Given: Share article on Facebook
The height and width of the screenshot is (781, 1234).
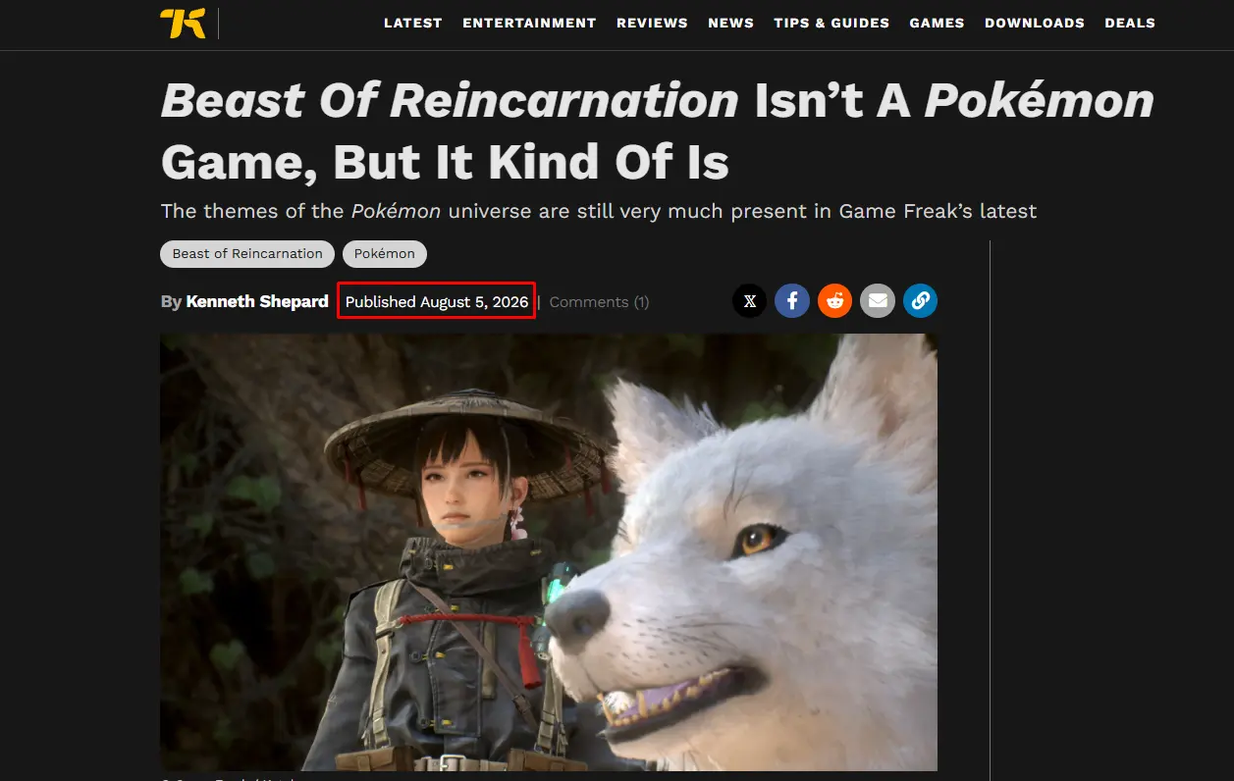Looking at the screenshot, I should tap(792, 301).
